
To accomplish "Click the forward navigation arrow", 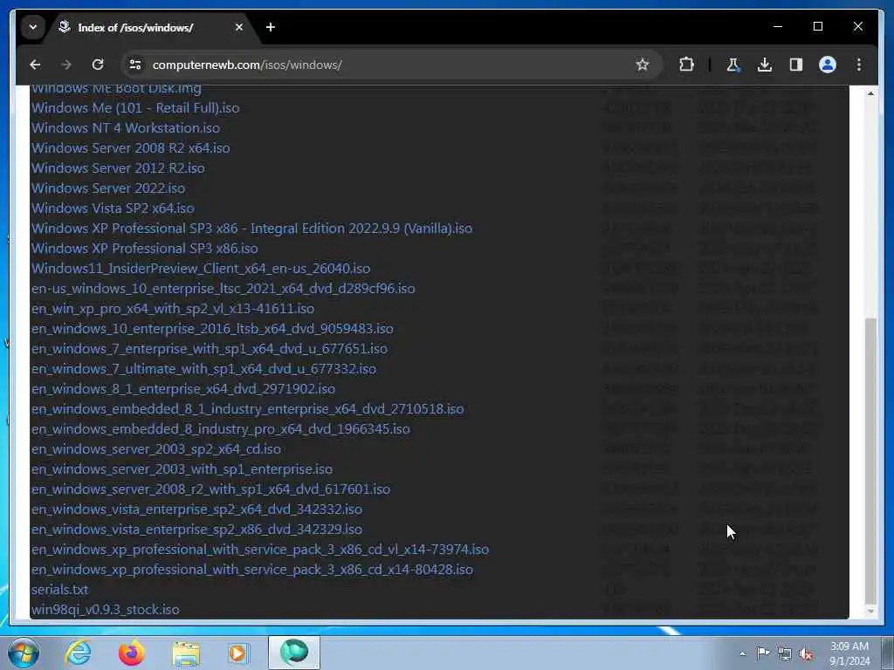I will [x=66, y=65].
